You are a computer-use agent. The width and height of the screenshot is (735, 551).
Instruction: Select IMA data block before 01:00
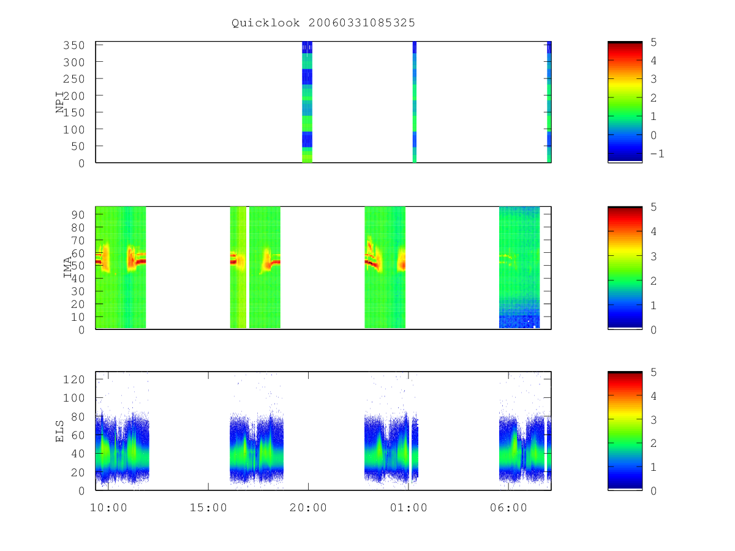pyautogui.click(x=385, y=268)
